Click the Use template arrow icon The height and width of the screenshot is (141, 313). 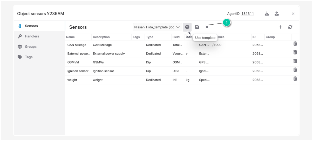[187, 27]
